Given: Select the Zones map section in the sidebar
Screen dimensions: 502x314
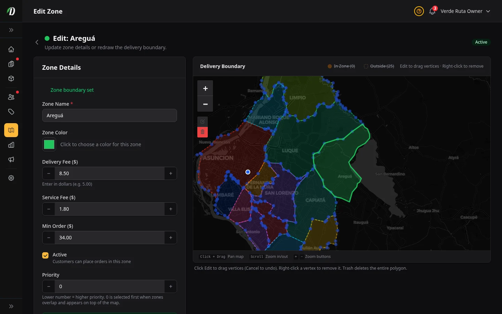Looking at the screenshot, I should pyautogui.click(x=11, y=130).
